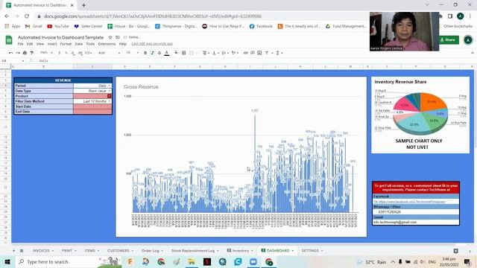Toggle bold formatting
The width and height of the screenshot is (477, 268).
click(145, 53)
